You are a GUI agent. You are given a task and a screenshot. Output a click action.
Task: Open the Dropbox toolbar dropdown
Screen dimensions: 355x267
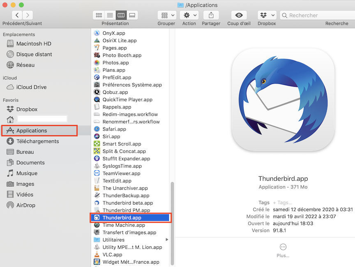click(x=267, y=15)
